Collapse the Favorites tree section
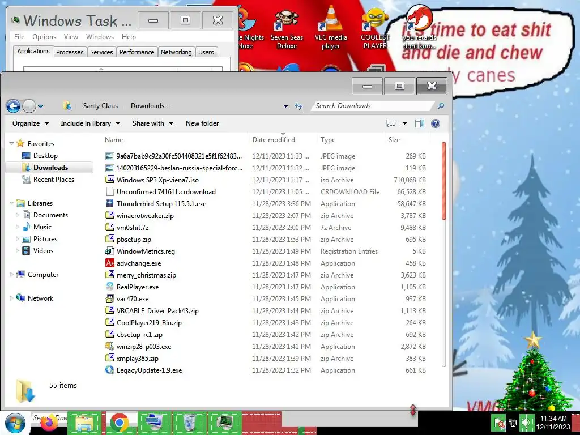 [11, 143]
